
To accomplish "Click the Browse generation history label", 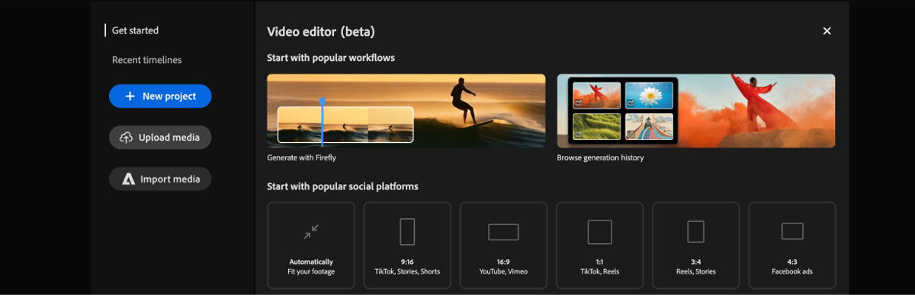I will point(600,157).
